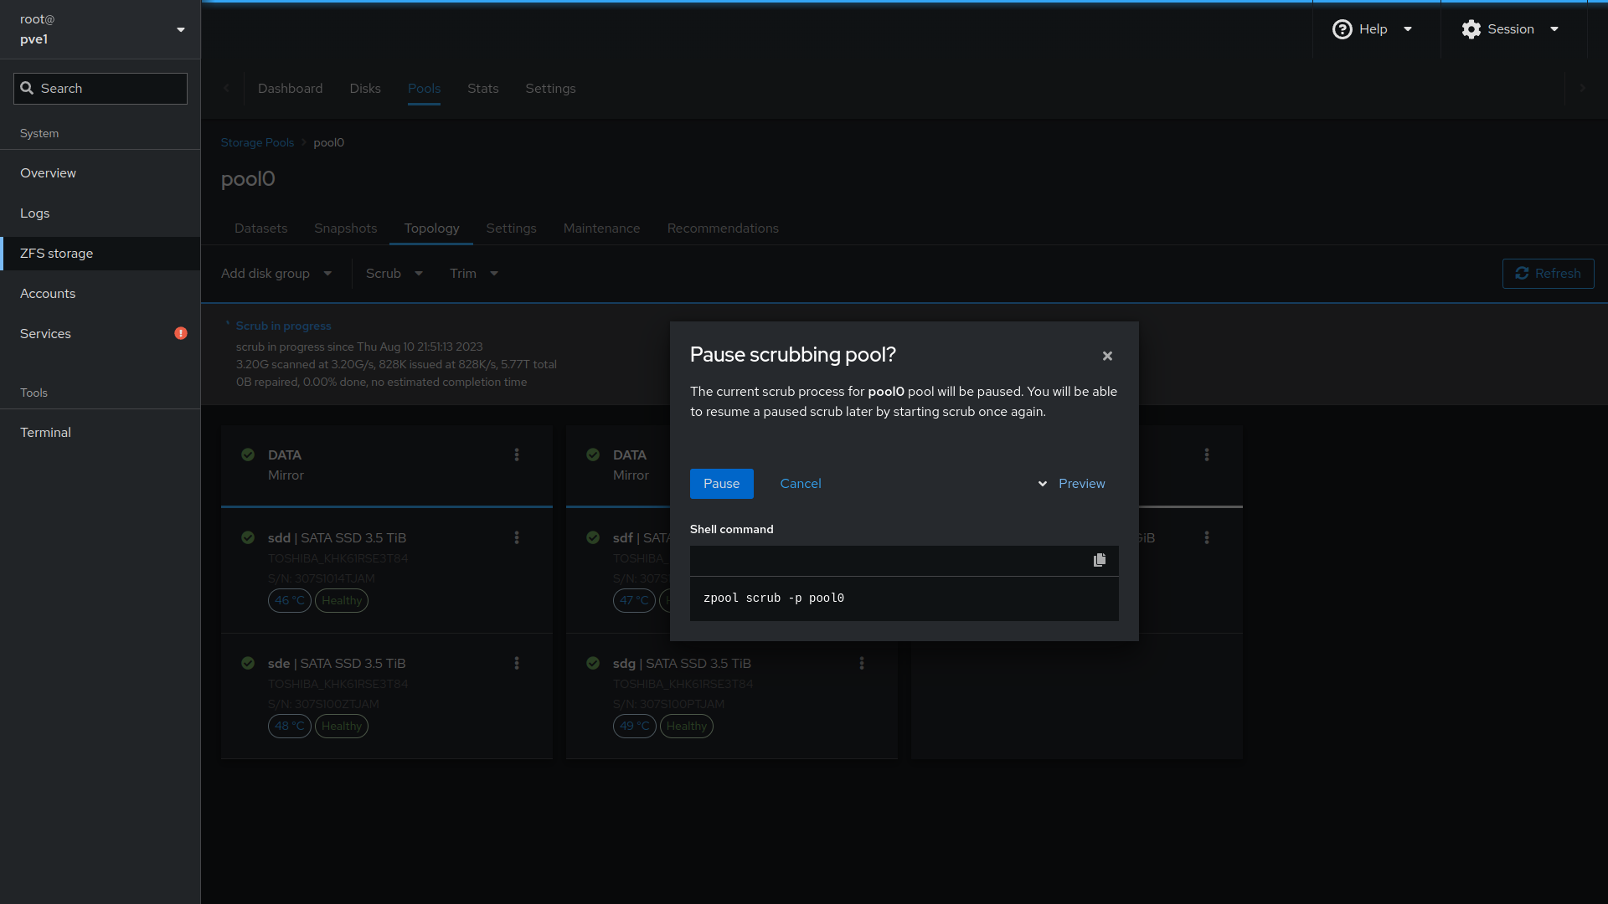1608x904 pixels.
Task: Click Healthy badge on disk sdg
Action: [687, 726]
